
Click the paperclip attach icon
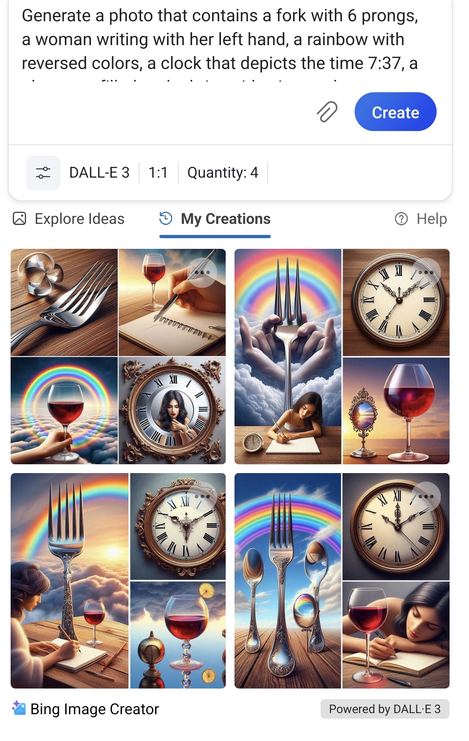(x=327, y=112)
